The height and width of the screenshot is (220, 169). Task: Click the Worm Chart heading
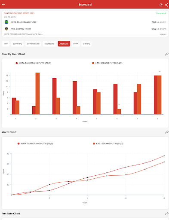[x=9, y=132]
